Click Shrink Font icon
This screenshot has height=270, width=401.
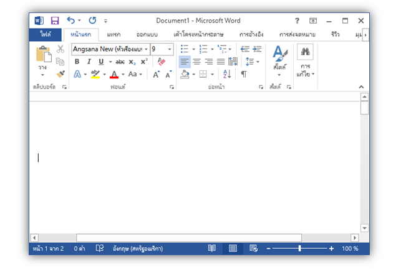[168, 74]
